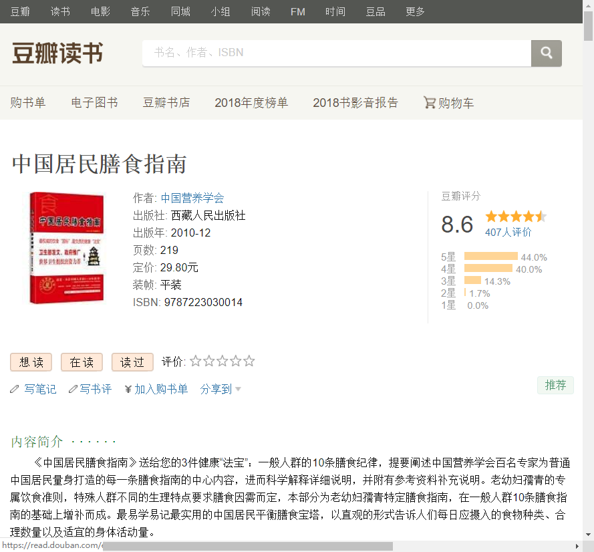Click the publication year 2010-12

click(190, 233)
